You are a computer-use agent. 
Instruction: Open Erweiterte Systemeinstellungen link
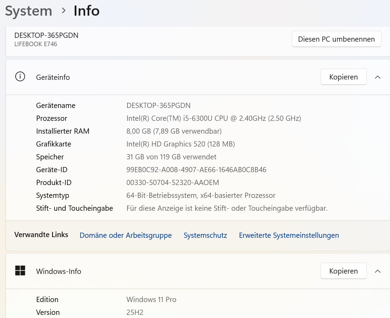[289, 235]
